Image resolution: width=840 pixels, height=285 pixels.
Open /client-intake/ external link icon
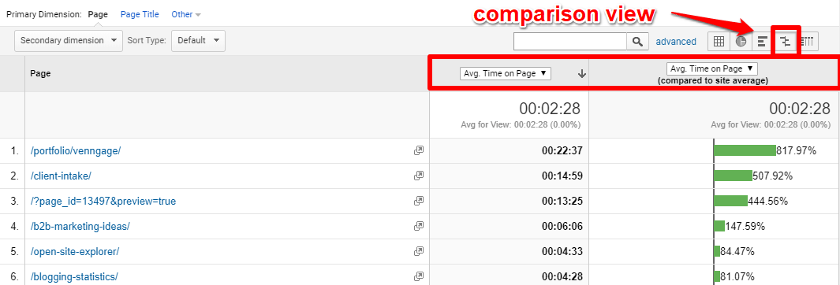[x=419, y=176]
